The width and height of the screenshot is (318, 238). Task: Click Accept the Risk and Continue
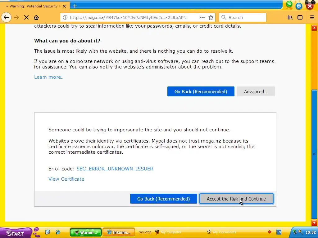[236, 199]
